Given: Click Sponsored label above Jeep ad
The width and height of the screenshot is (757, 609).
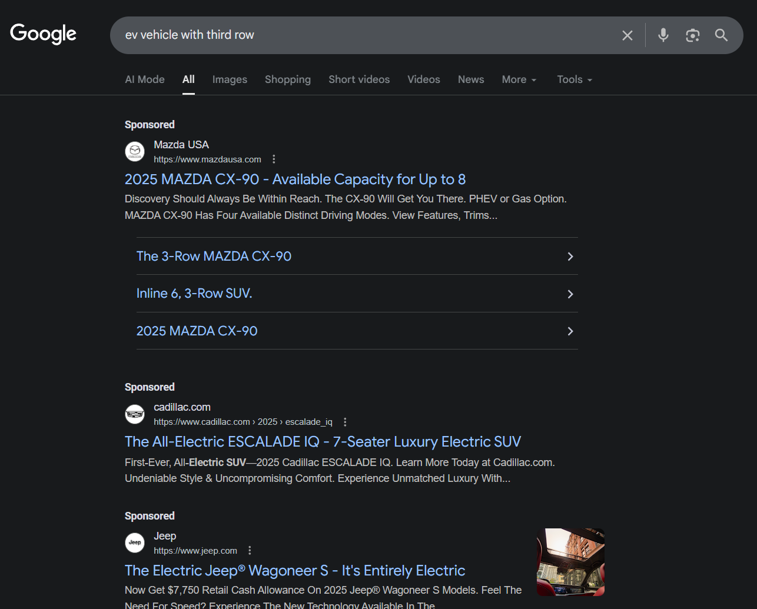Looking at the screenshot, I should click(x=150, y=516).
